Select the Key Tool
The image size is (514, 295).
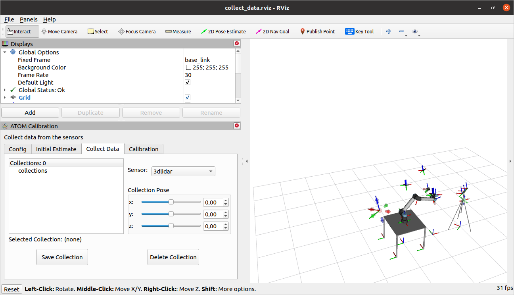point(359,31)
